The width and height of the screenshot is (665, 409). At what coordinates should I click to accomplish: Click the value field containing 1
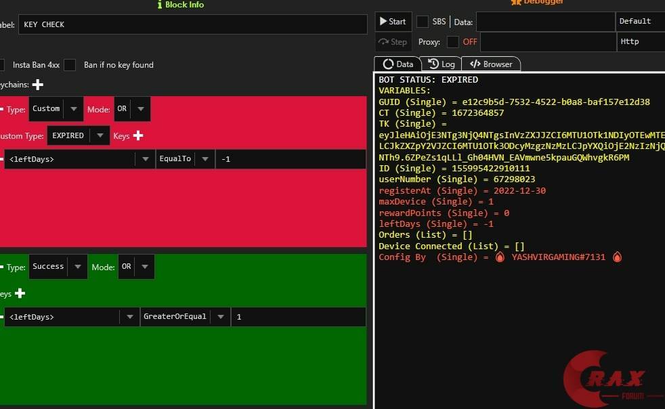click(x=299, y=317)
